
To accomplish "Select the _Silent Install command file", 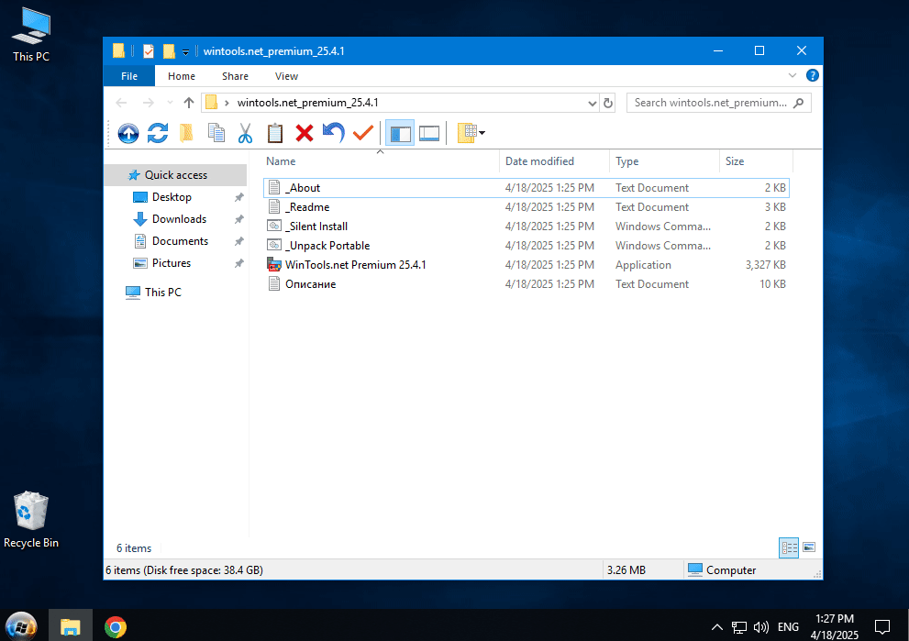I will pos(526,226).
